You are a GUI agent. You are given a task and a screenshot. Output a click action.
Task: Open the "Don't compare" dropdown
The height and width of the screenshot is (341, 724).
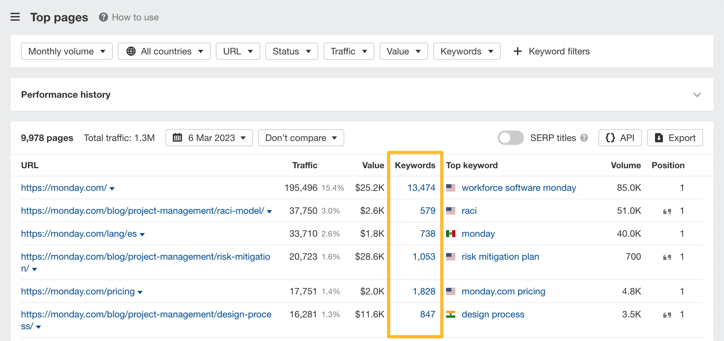301,138
